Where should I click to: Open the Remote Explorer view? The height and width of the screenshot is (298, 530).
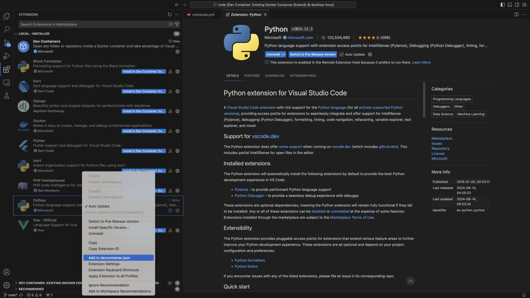[7, 83]
